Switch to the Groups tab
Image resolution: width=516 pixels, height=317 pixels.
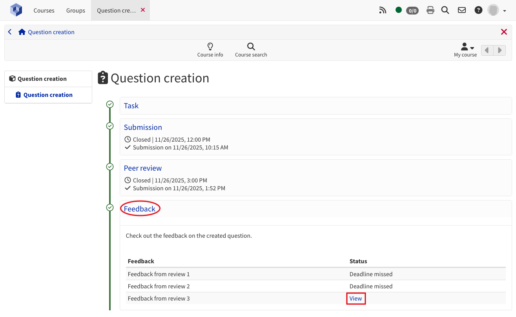tap(76, 10)
